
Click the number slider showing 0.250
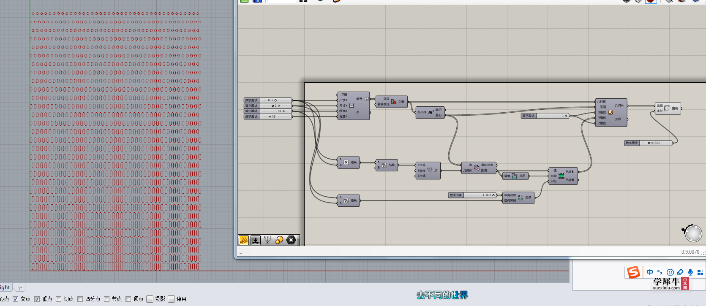(648, 143)
